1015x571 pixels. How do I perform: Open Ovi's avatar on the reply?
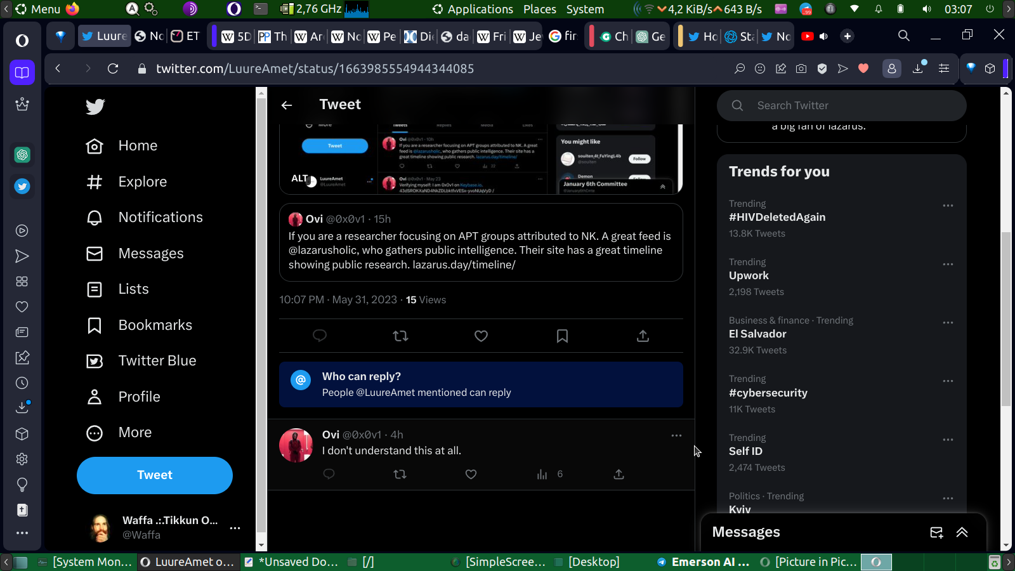point(296,445)
